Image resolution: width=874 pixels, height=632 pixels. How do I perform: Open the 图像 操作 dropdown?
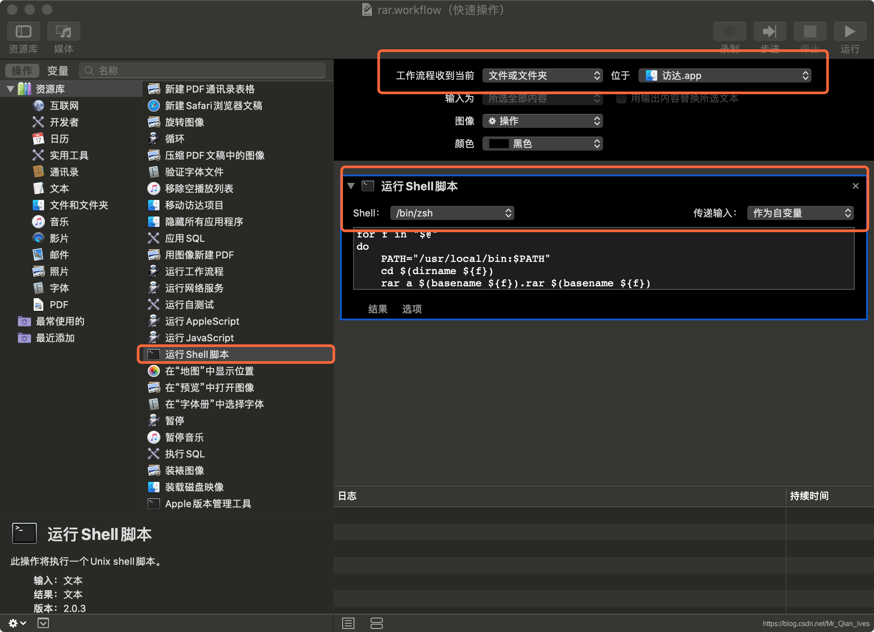click(x=542, y=121)
